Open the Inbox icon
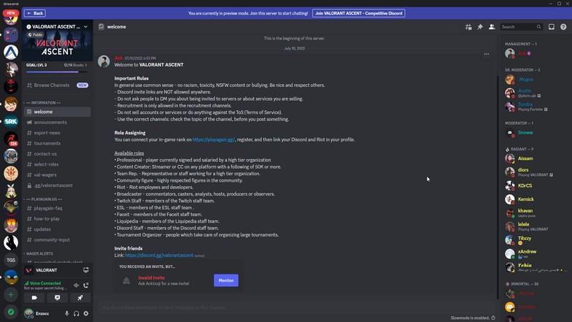The image size is (572, 322). click(552, 26)
